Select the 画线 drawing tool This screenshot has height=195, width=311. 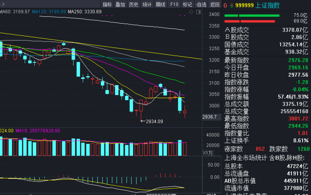(x=161, y=4)
